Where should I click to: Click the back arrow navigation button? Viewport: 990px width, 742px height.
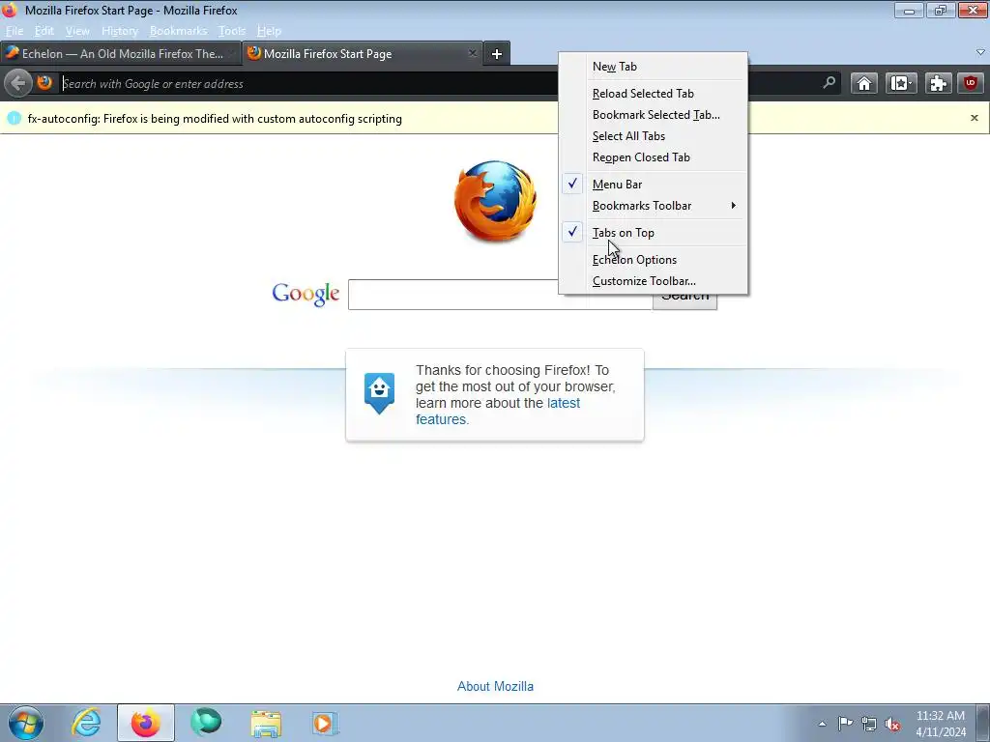tap(18, 83)
